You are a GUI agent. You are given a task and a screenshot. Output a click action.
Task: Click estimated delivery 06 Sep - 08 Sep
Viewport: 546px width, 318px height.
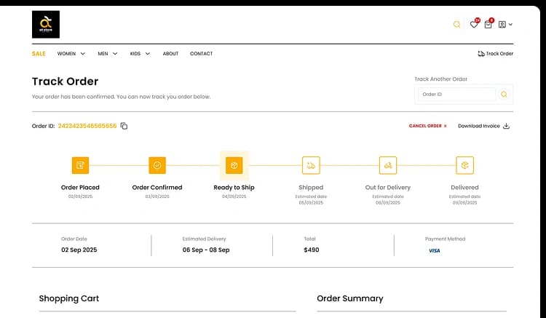pos(206,250)
